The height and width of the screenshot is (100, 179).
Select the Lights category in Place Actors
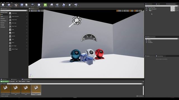(x=2, y=17)
